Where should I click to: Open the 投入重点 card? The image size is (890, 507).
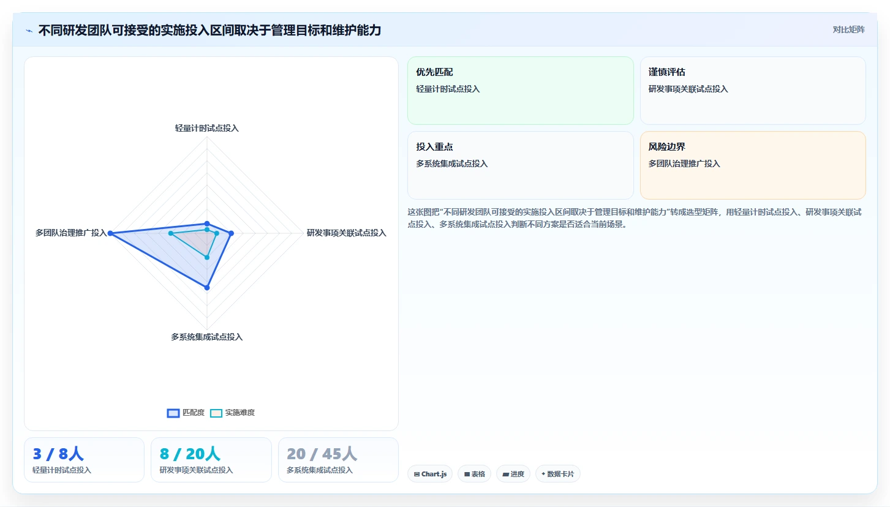(x=521, y=165)
